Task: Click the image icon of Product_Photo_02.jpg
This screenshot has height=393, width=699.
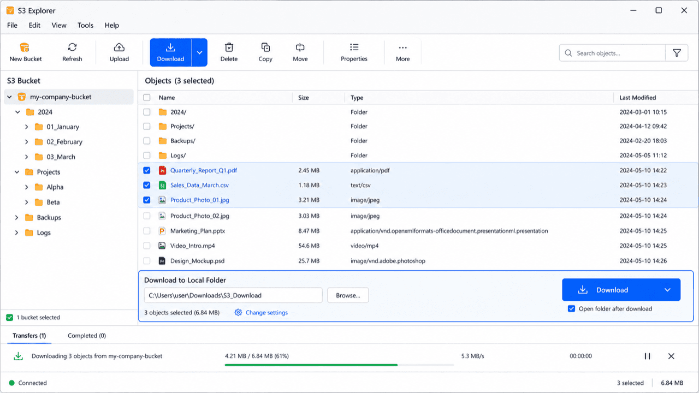Action: click(x=162, y=216)
